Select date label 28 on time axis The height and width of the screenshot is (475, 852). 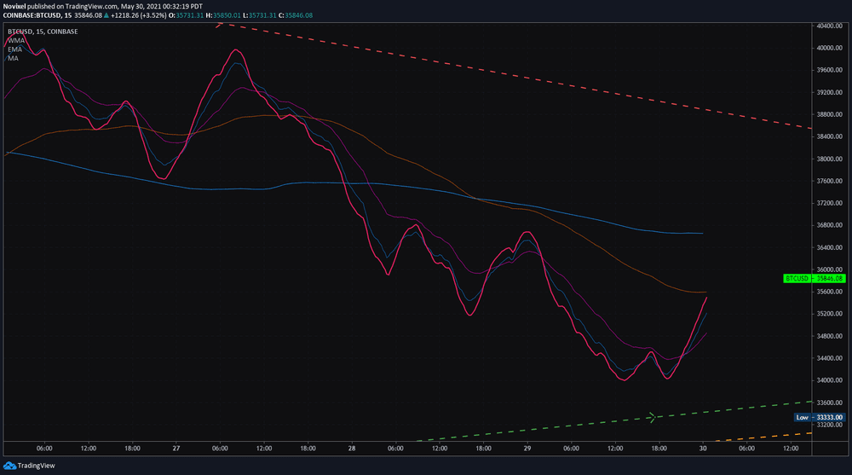pyautogui.click(x=352, y=448)
